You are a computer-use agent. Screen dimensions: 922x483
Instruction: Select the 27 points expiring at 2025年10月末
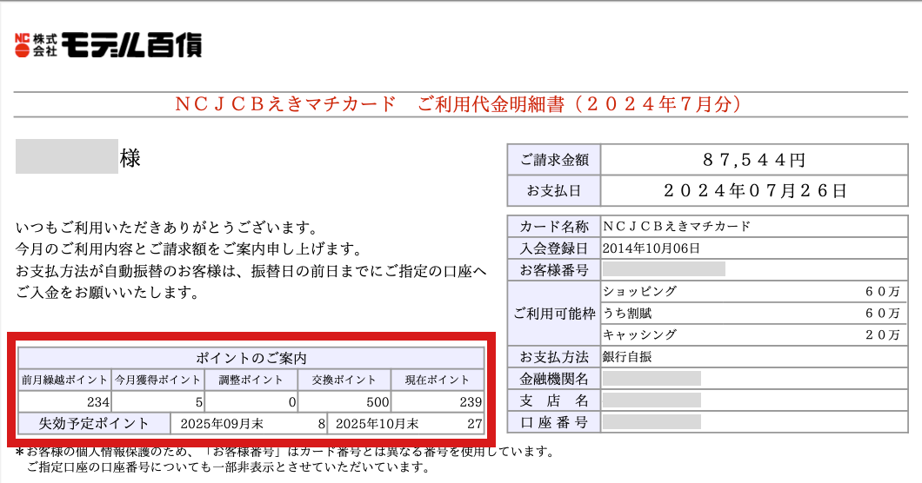475,424
